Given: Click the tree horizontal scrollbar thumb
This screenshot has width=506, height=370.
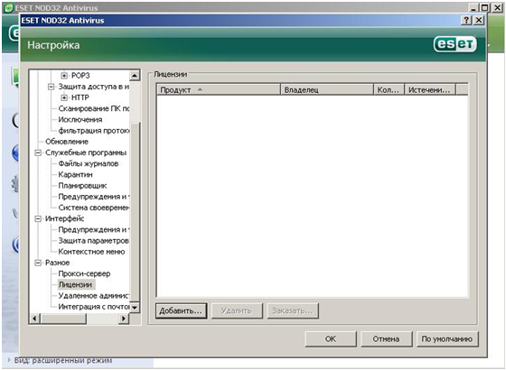Looking at the screenshot, I should point(63,319).
